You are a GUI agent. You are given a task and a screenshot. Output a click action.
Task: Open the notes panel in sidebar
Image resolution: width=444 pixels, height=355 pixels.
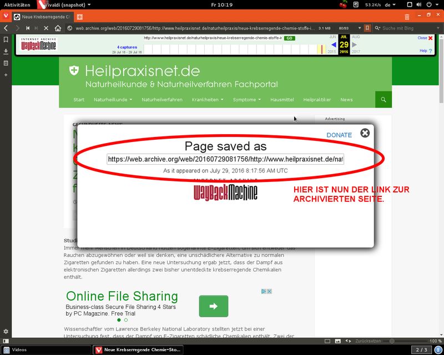[x=6, y=63]
